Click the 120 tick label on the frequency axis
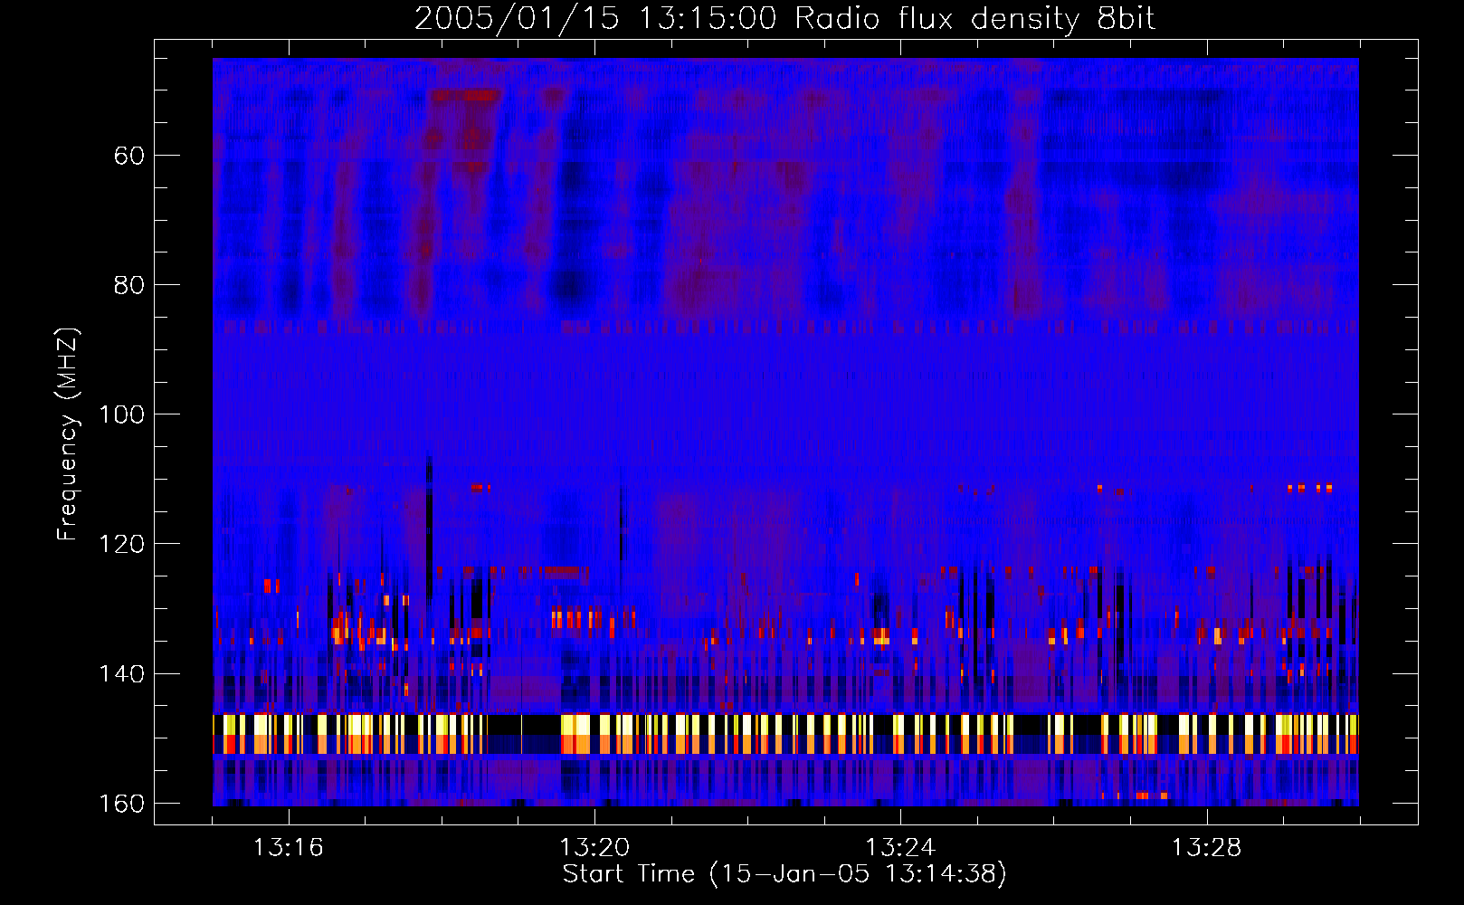The width and height of the screenshot is (1464, 905). coord(121,544)
